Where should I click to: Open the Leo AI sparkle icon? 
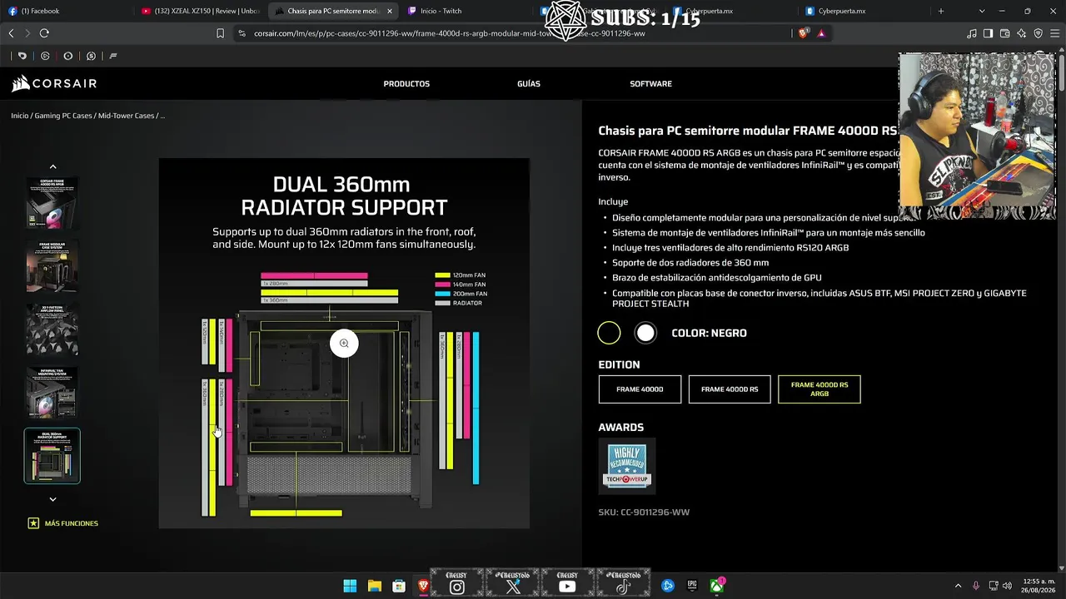[1021, 33]
